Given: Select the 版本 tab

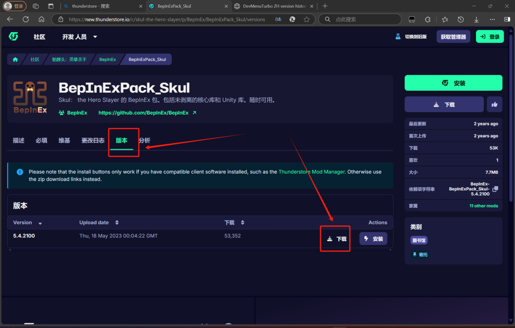Looking at the screenshot, I should [x=122, y=140].
